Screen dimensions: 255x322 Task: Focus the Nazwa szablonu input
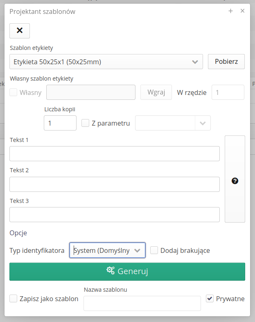click(142, 304)
